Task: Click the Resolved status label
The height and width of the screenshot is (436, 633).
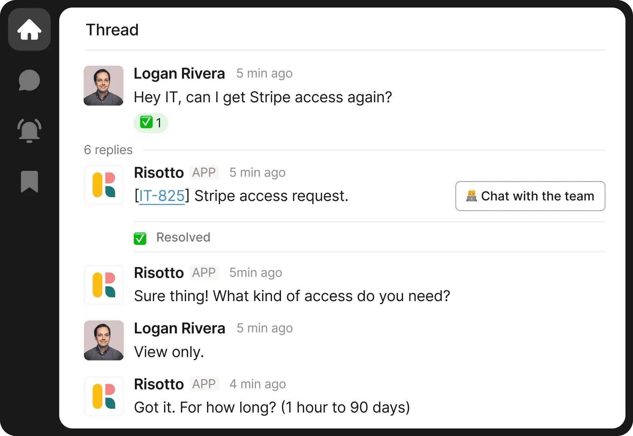Action: 183,237
